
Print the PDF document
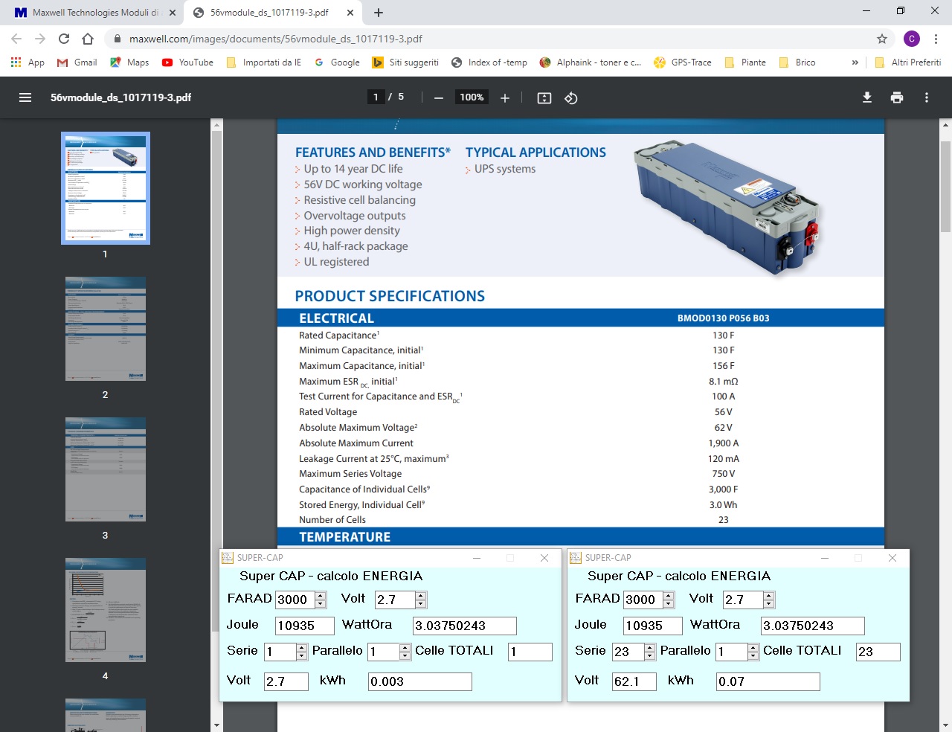click(897, 97)
